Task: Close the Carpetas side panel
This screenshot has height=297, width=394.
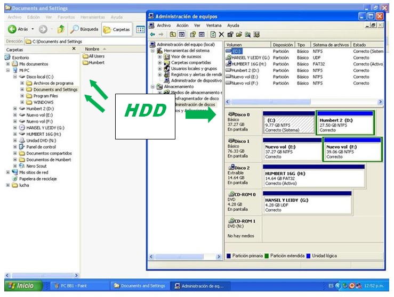Action: point(74,49)
